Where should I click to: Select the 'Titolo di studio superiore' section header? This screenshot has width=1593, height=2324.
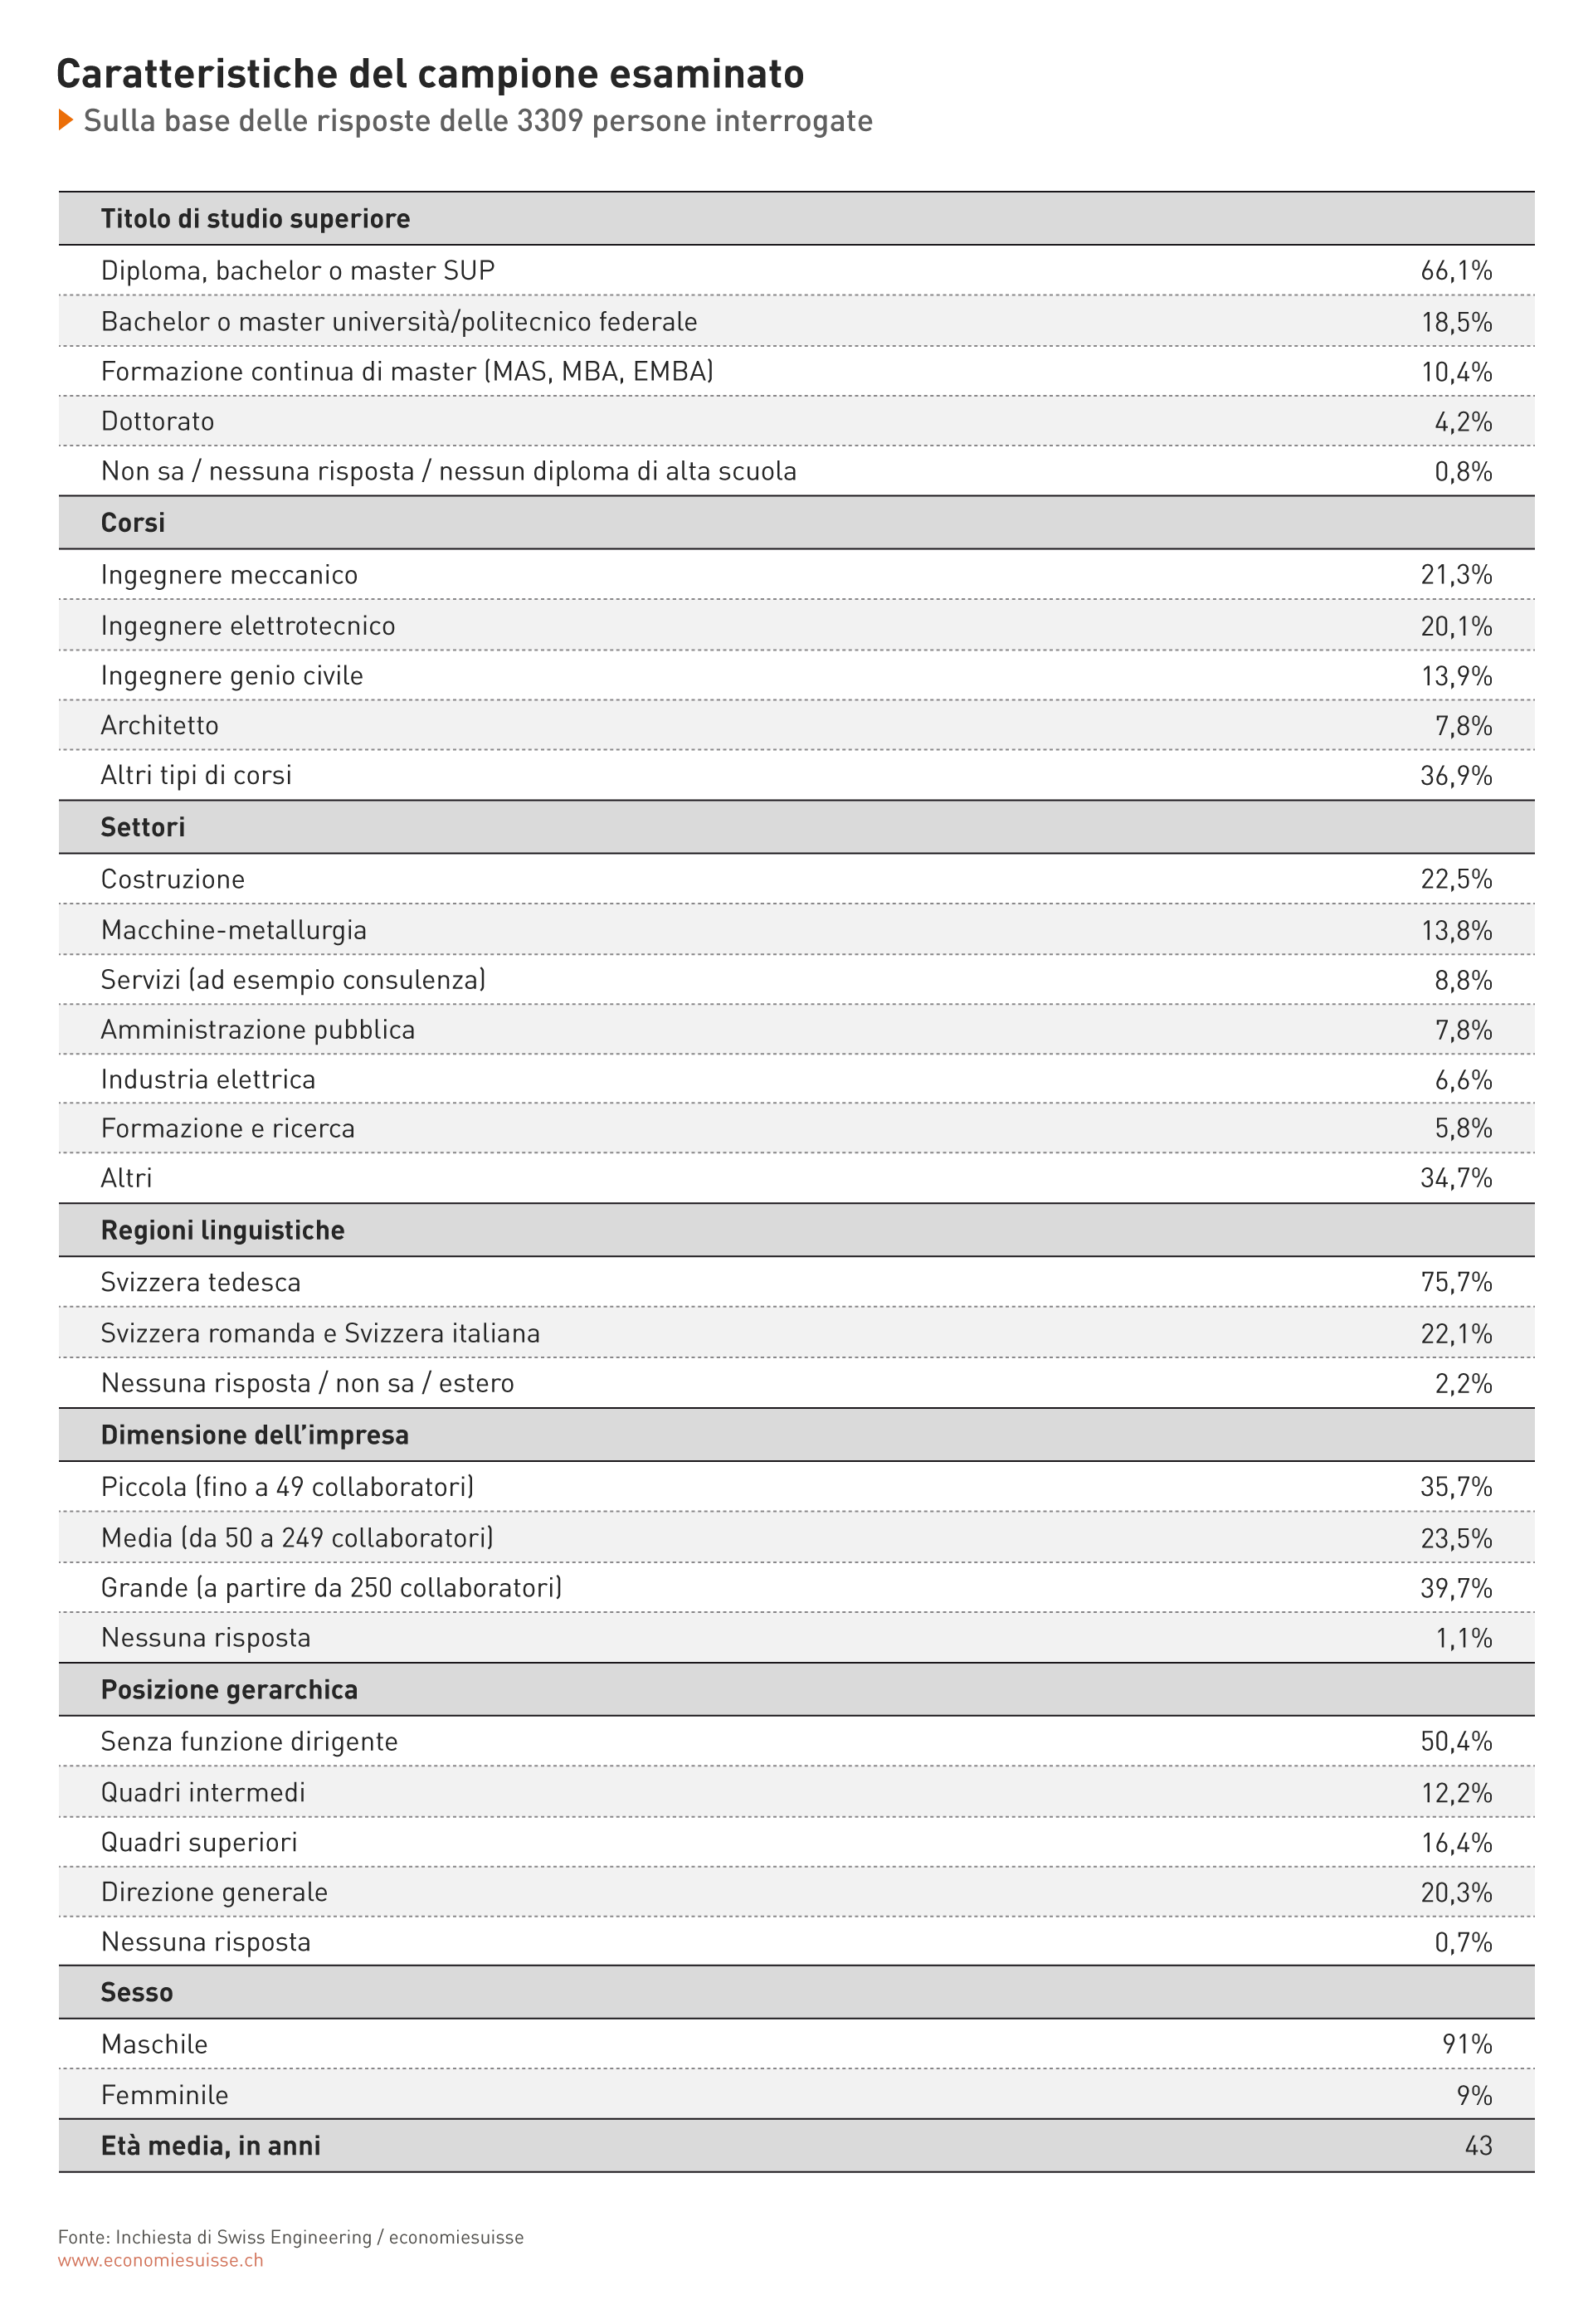click(796, 218)
